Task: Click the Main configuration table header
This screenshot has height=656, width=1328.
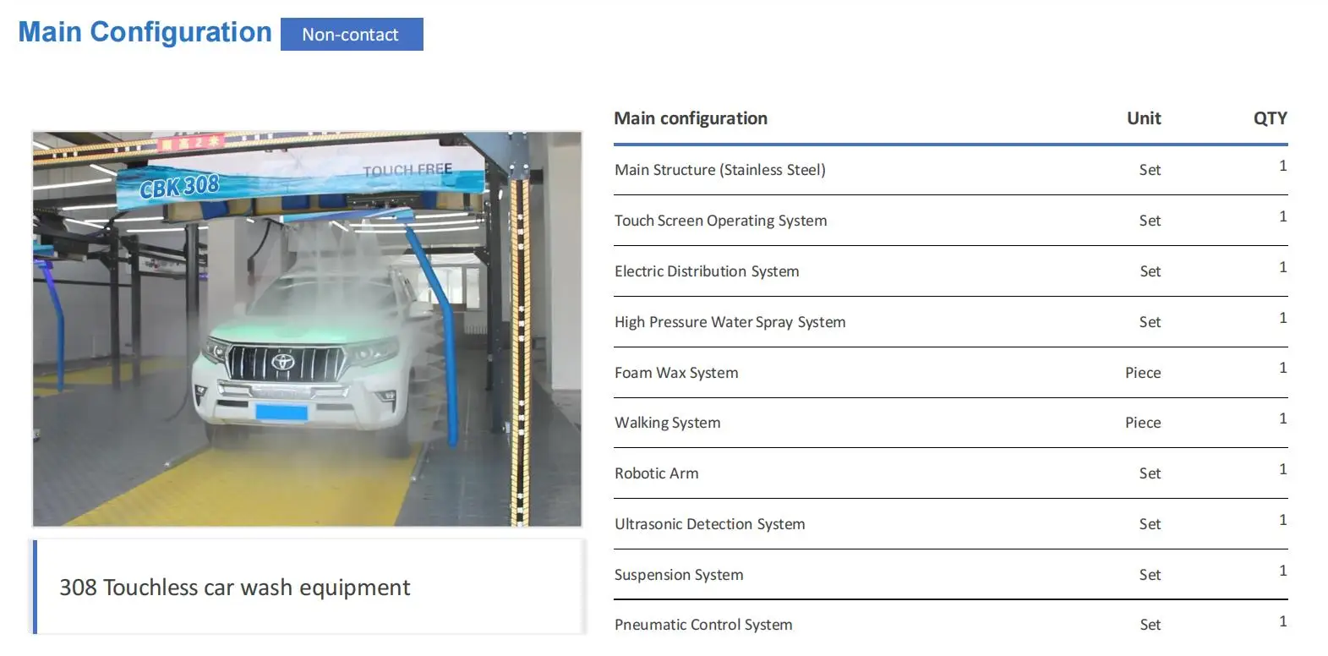Action: (x=690, y=118)
